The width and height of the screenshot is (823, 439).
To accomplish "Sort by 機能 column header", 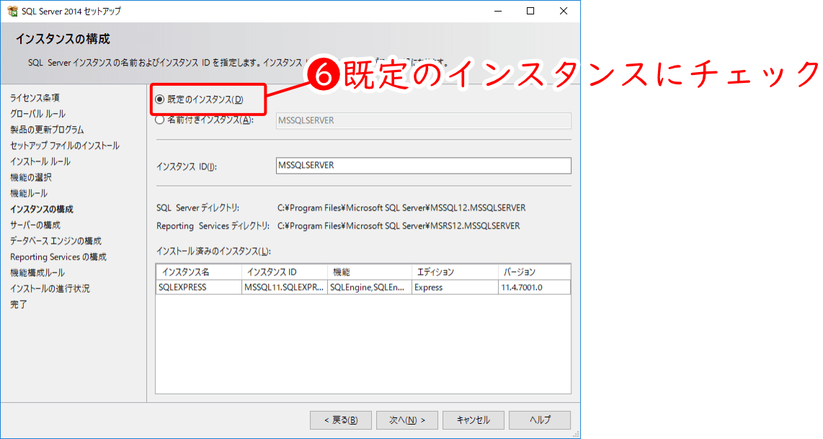I will pos(370,272).
